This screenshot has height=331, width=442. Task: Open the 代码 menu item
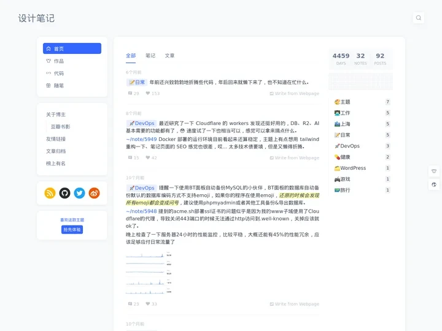(72, 73)
